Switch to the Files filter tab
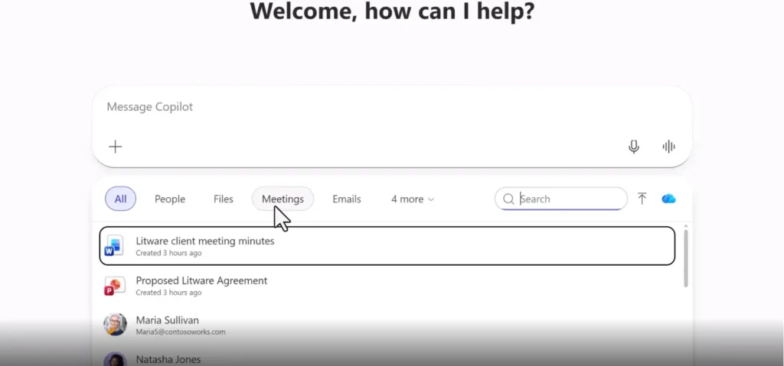Image resolution: width=784 pixels, height=366 pixels. click(x=224, y=199)
